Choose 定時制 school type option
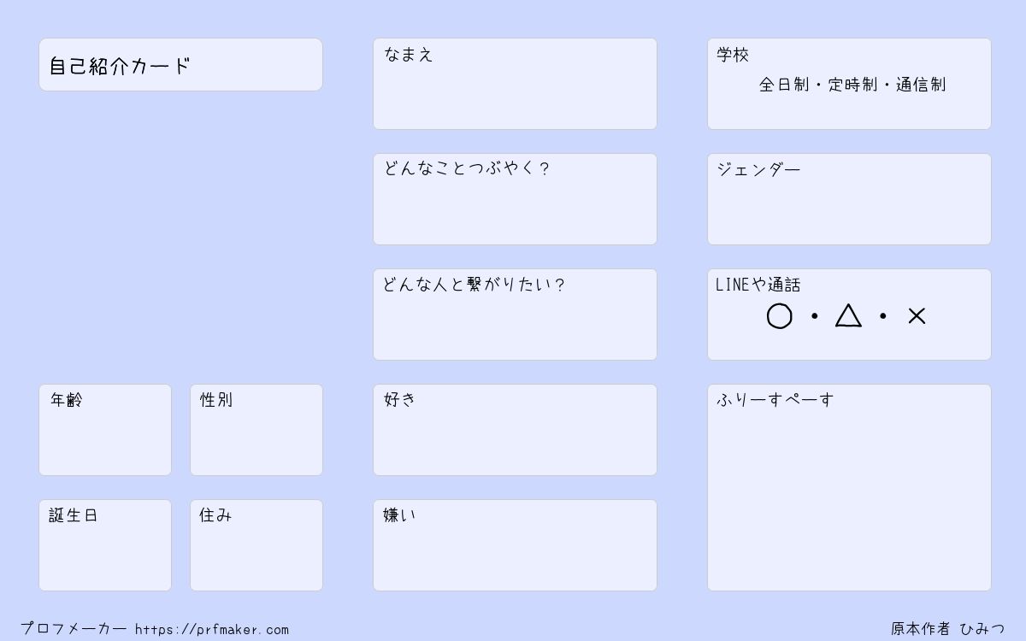This screenshot has height=641, width=1026. point(852,85)
